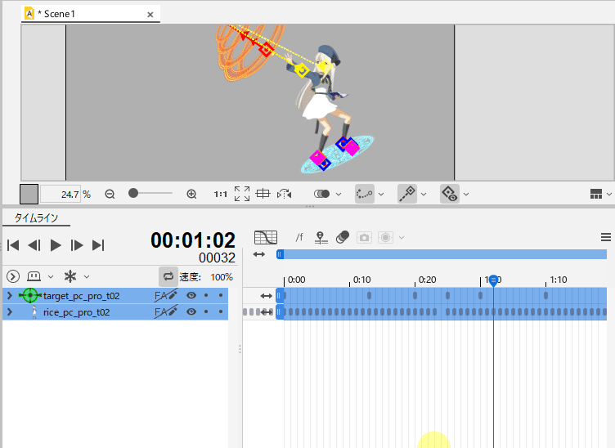Open the motion path options dropdown
The width and height of the screenshot is (615, 448).
tap(381, 194)
